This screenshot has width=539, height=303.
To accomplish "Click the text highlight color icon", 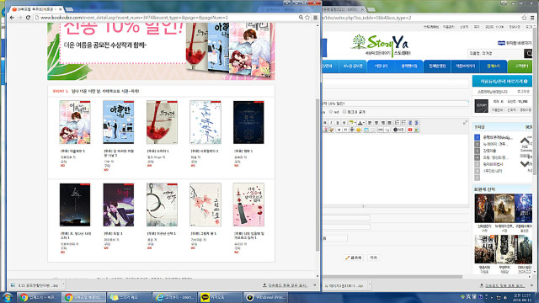I will [351, 123].
